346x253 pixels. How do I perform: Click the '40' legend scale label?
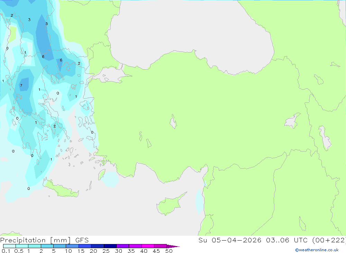144,251
